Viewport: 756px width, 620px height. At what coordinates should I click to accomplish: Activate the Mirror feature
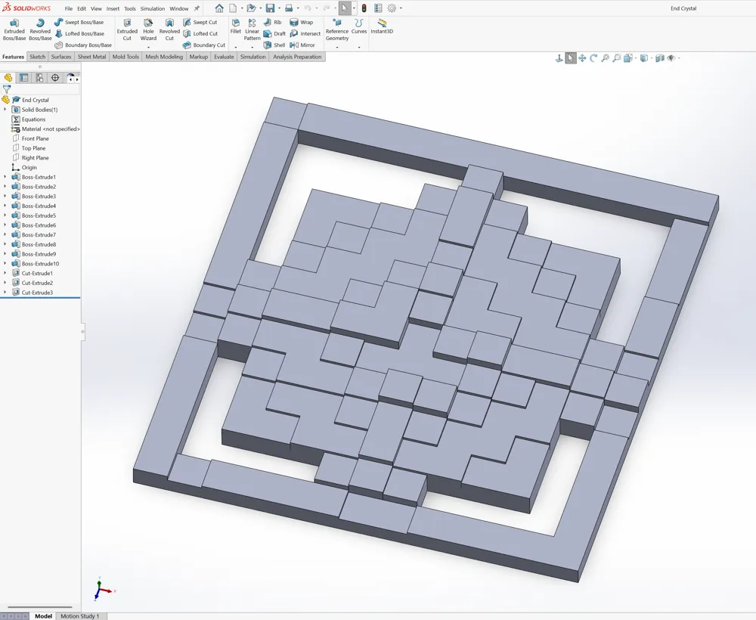coord(302,45)
